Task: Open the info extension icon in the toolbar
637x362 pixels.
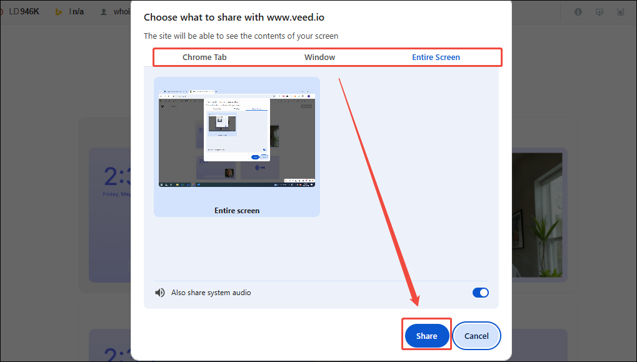Action: point(578,11)
